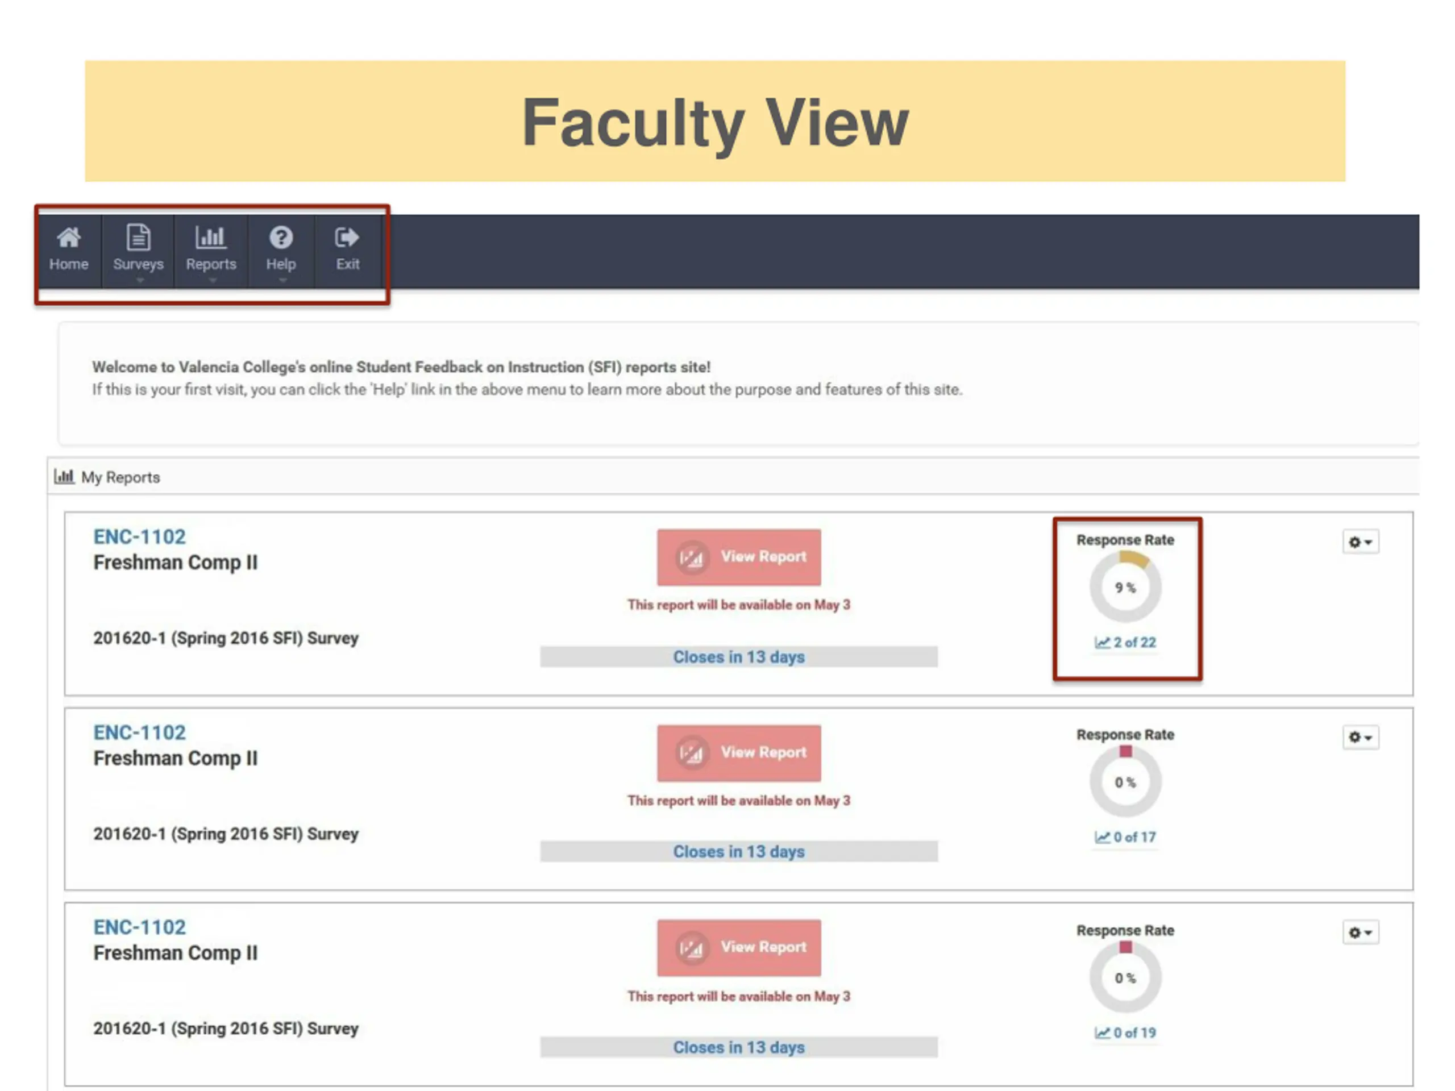Open gear dropdown on the 0 of 17 card

point(1360,737)
